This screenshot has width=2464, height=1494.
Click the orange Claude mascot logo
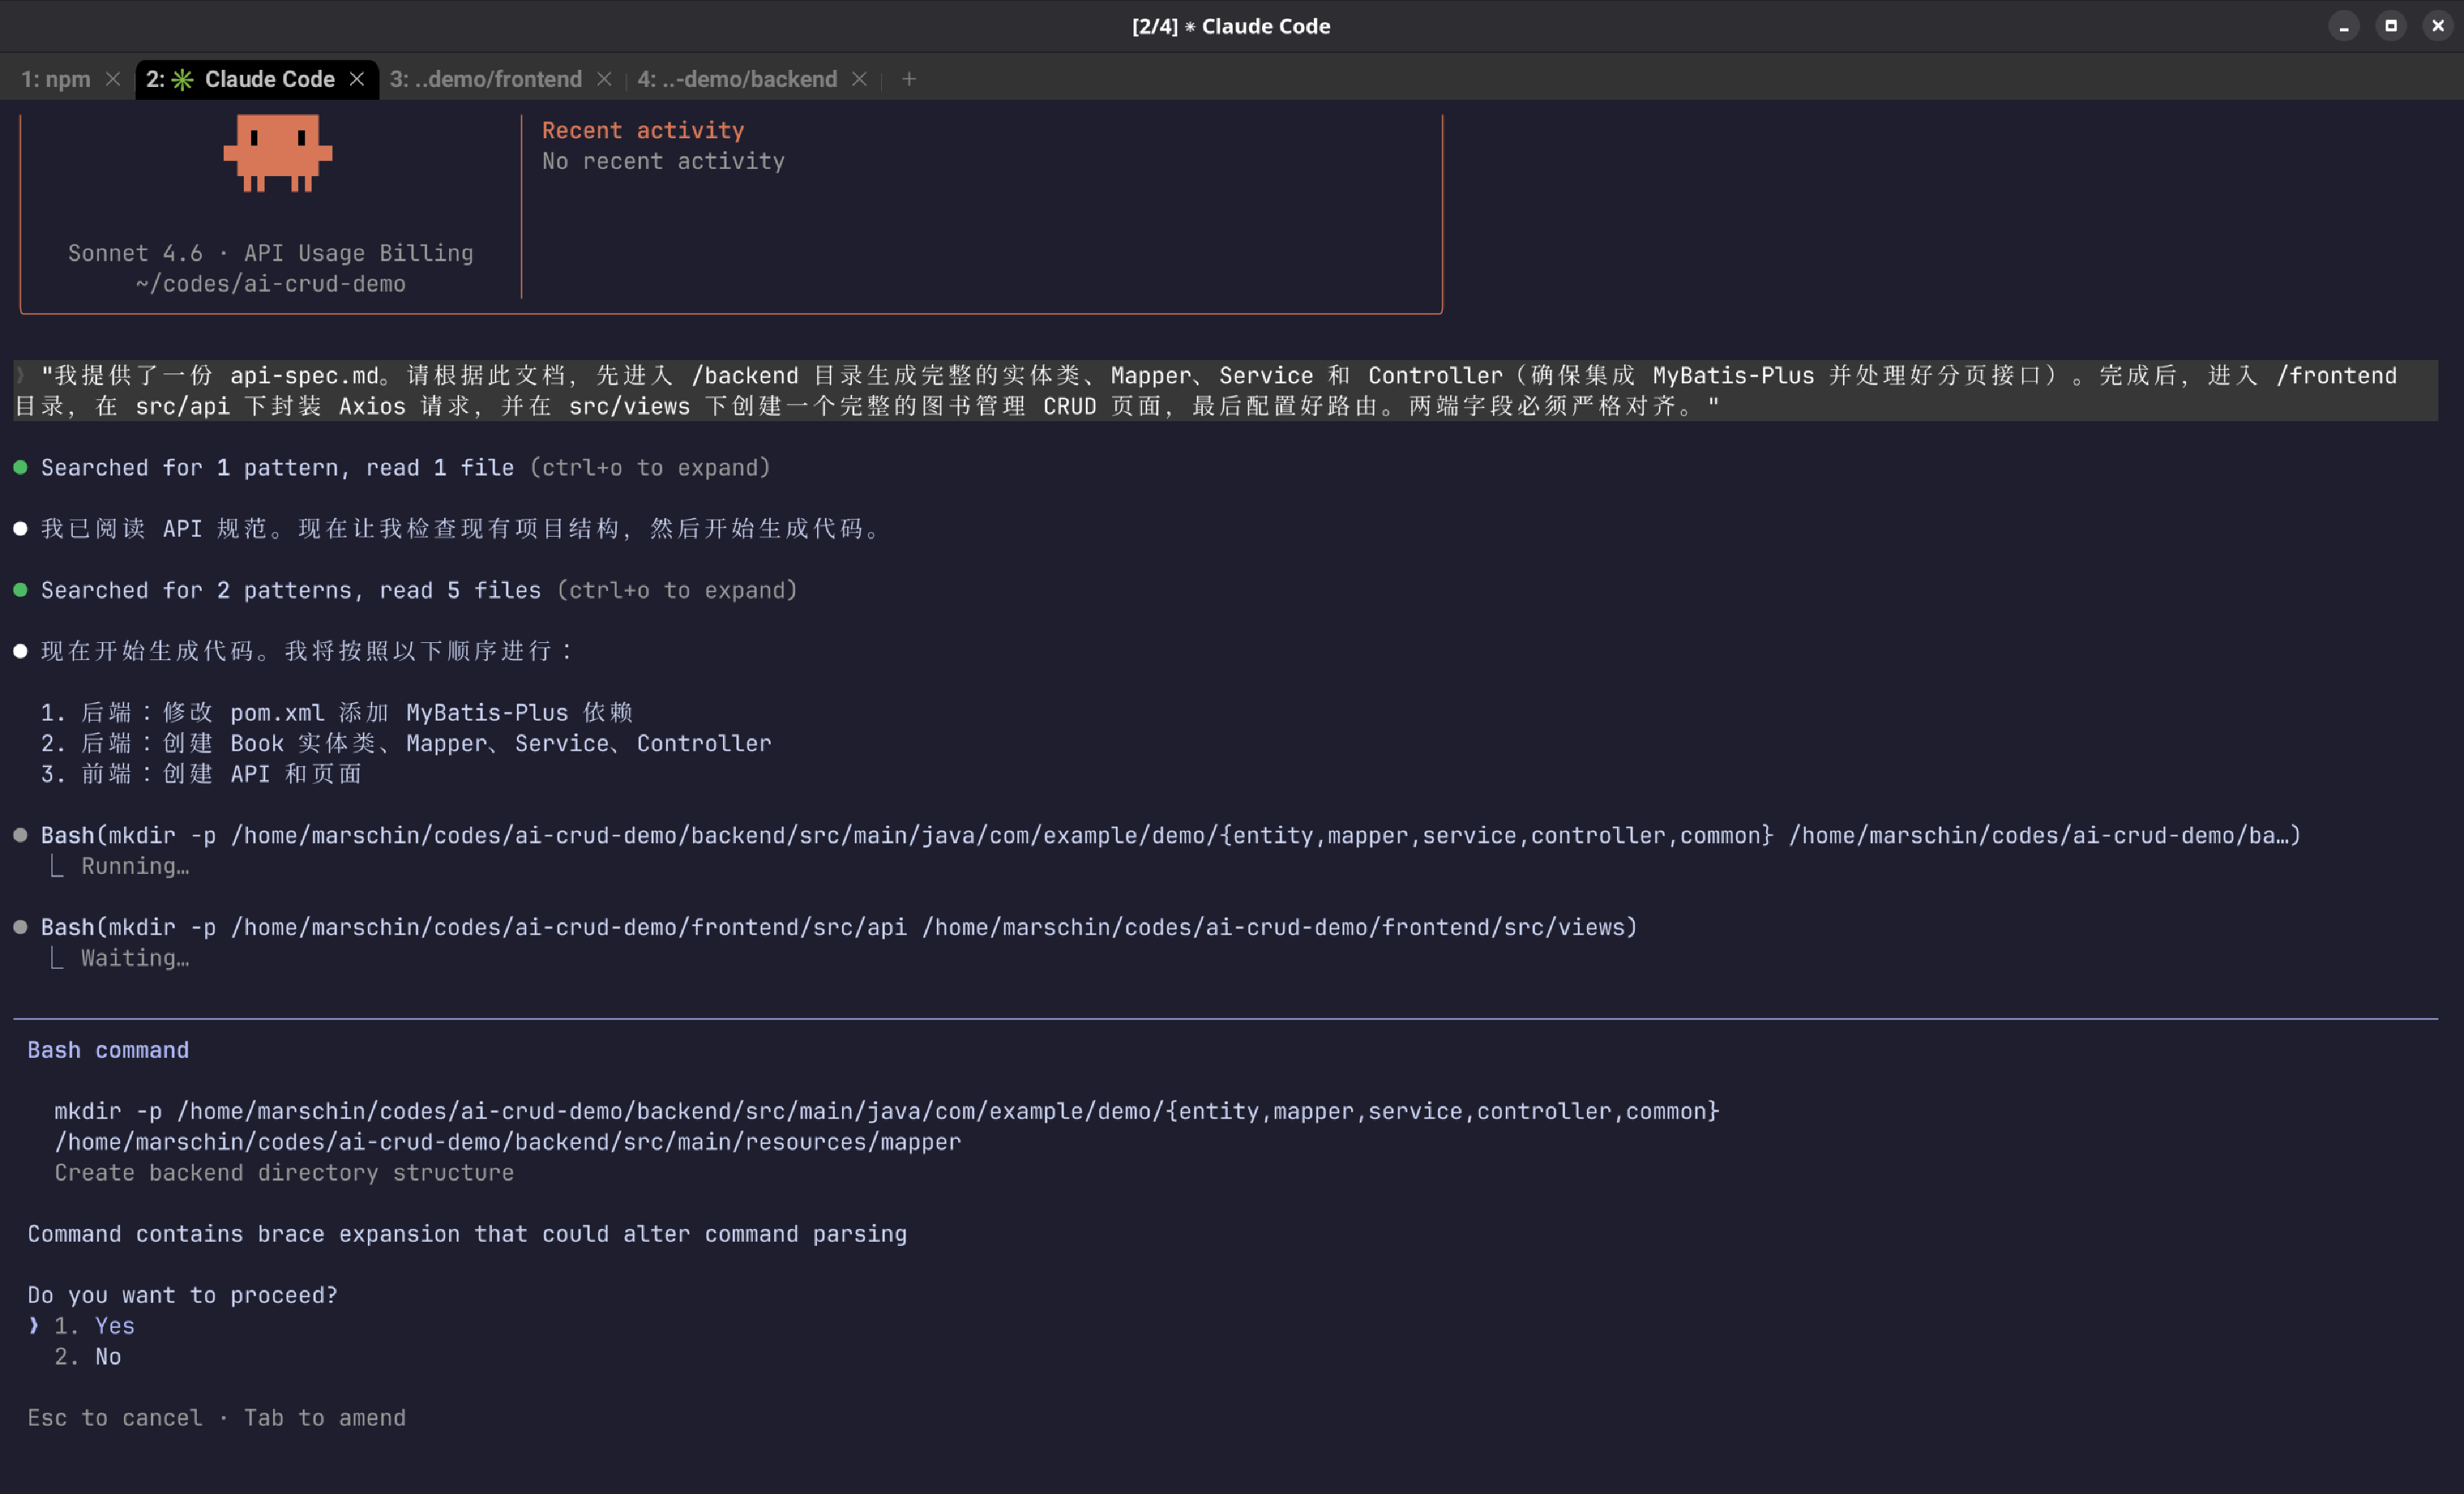277,152
